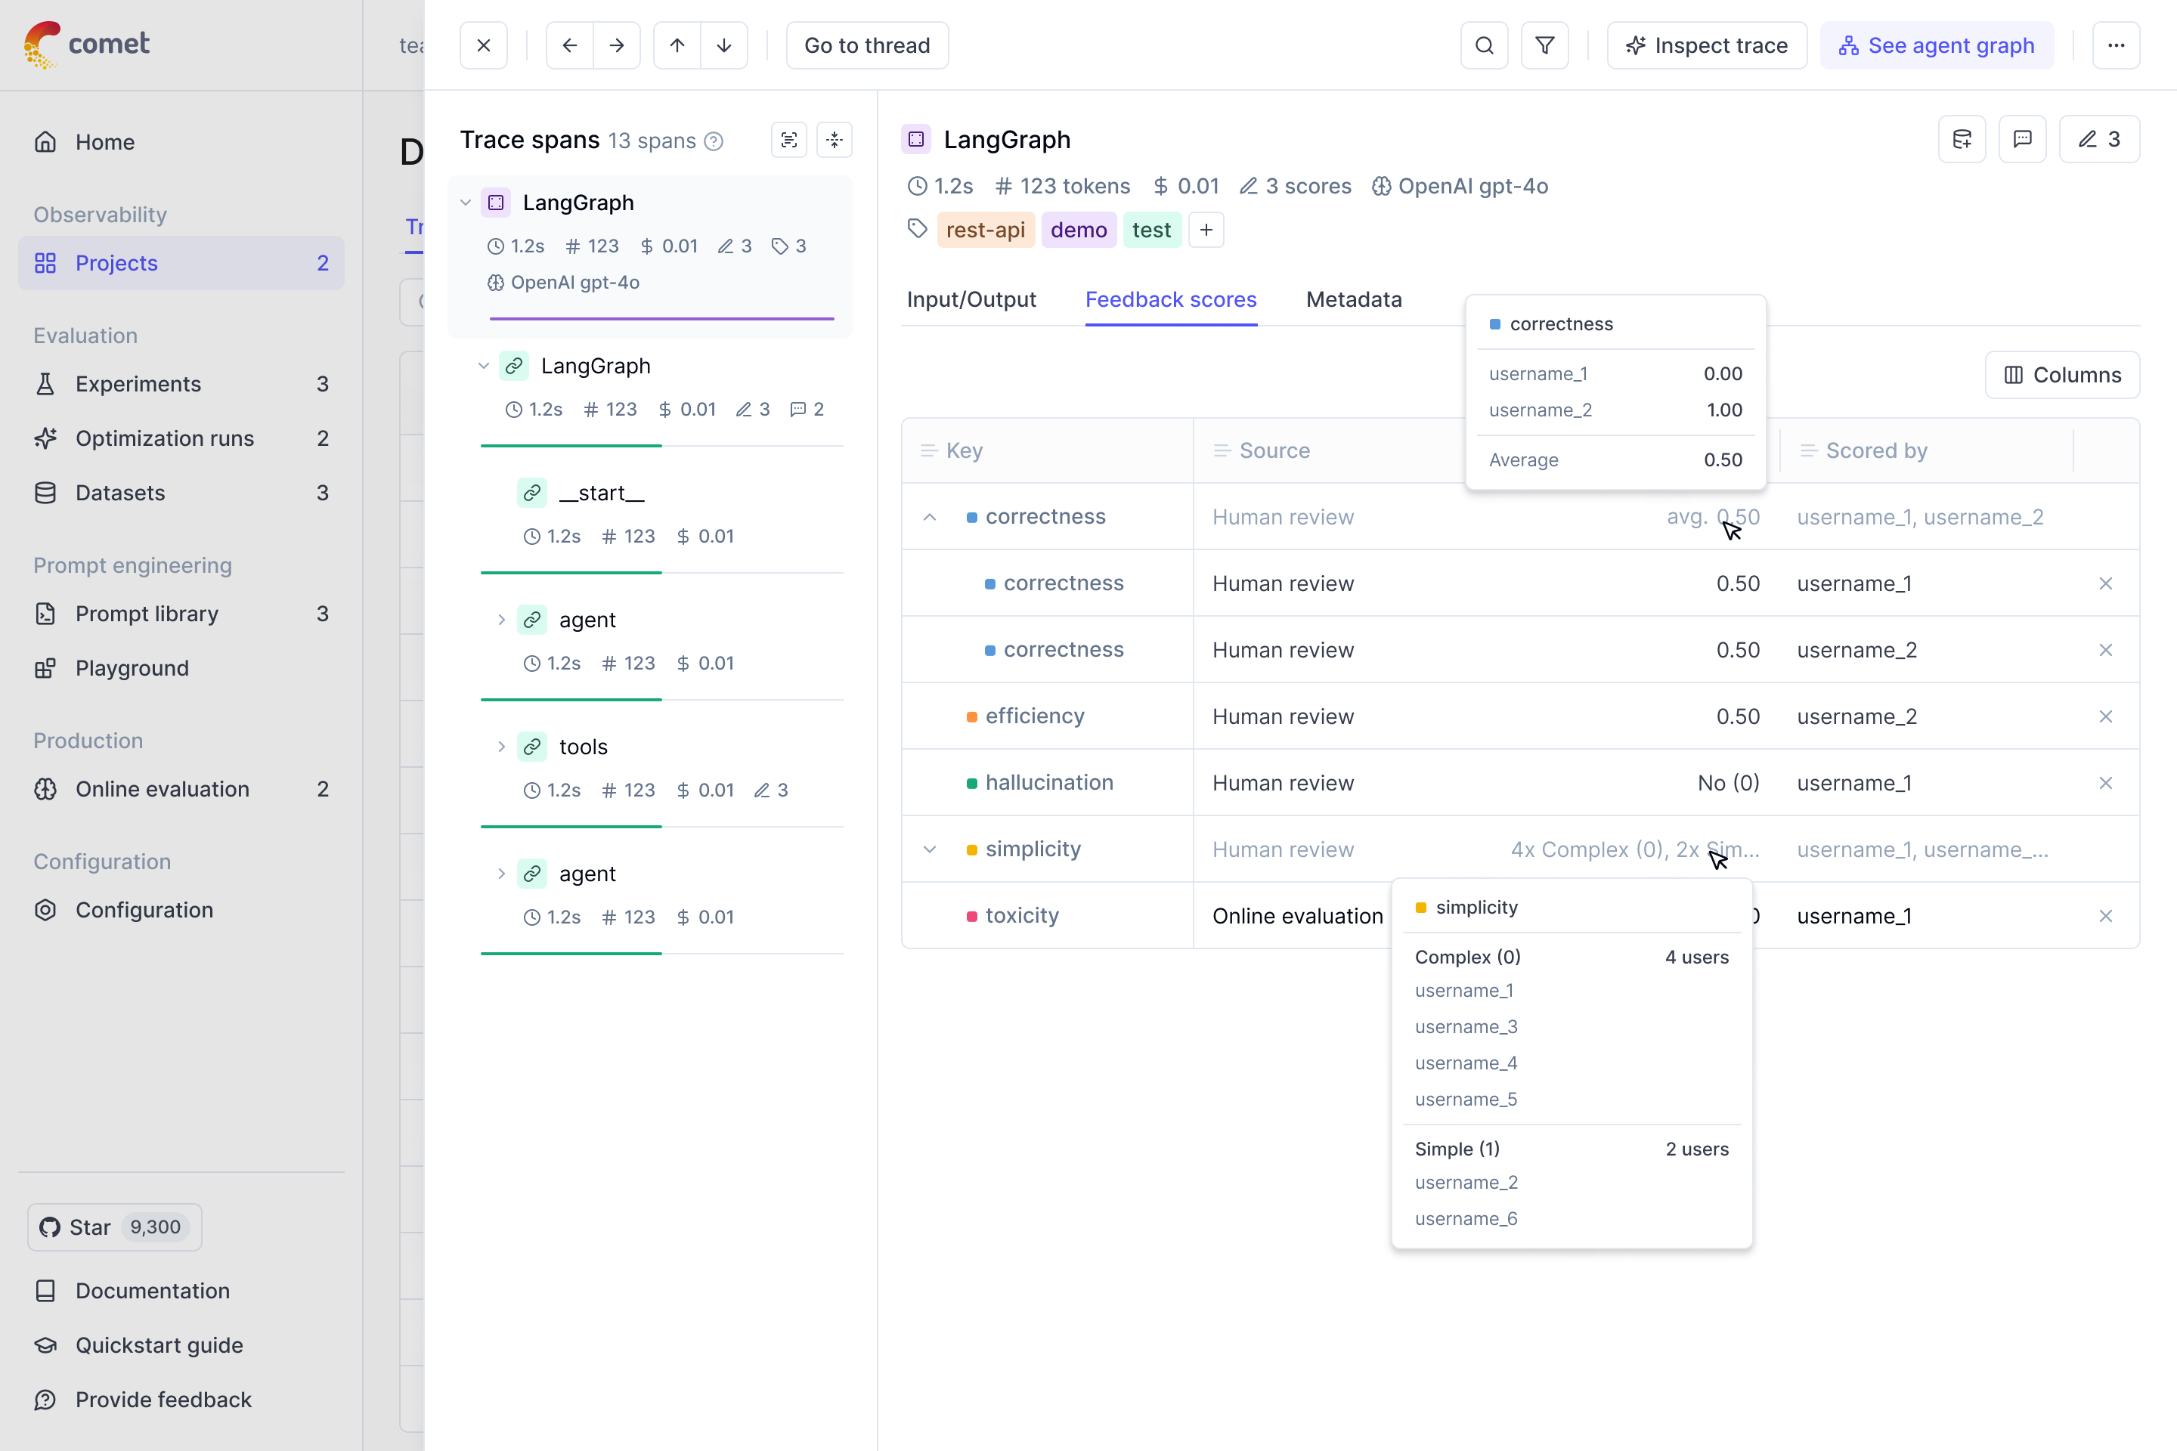Screen dimensions: 2177x1451
Task: Click the three-dots more options menu
Action: [2116, 45]
